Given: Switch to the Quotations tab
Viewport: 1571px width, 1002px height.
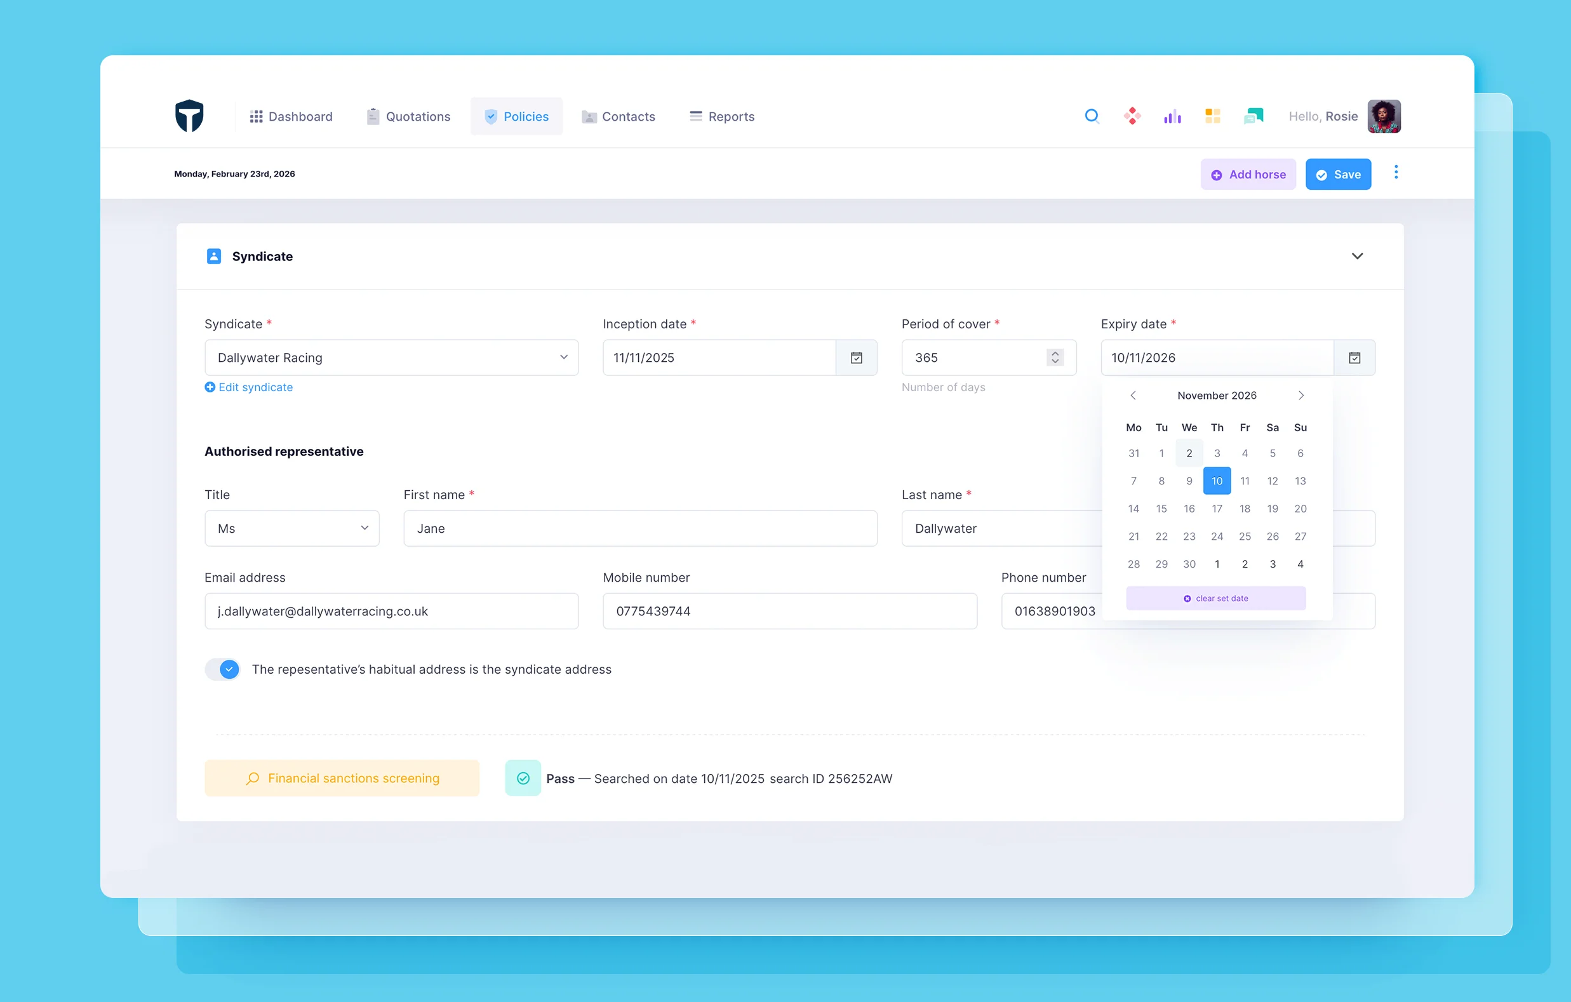Looking at the screenshot, I should click(408, 116).
